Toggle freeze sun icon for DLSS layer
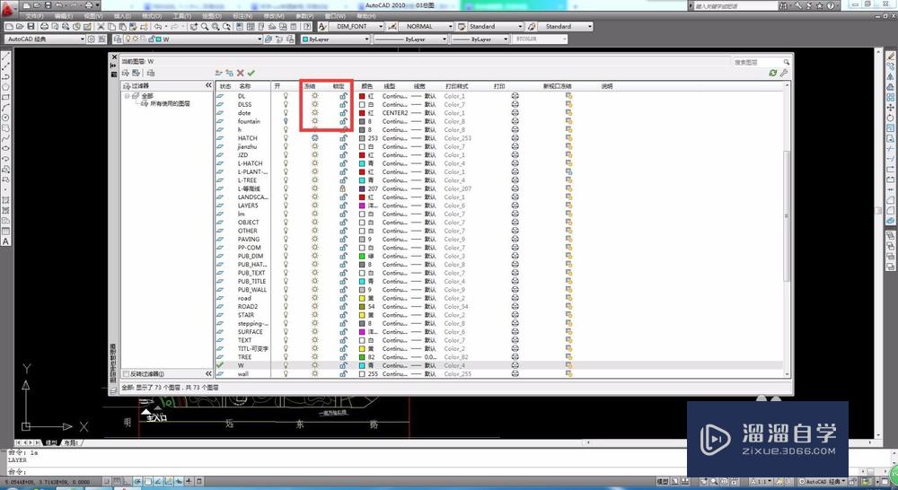Screen dimensions: 898x490 coord(314,104)
